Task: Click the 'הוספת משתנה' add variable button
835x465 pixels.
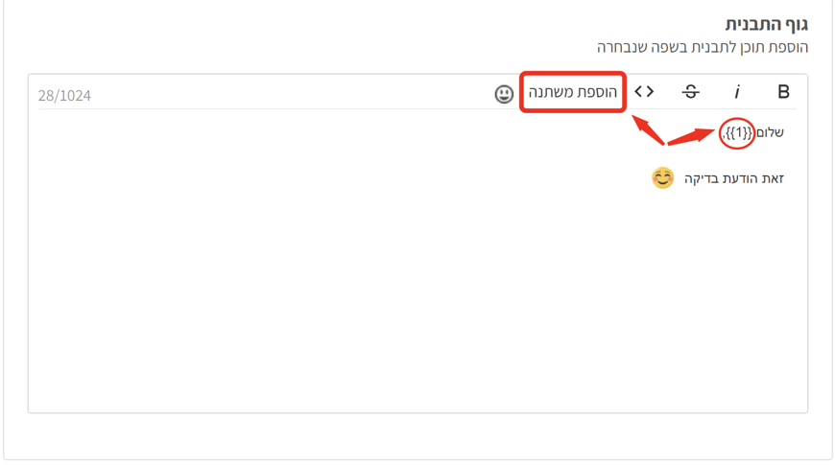Action: (573, 92)
